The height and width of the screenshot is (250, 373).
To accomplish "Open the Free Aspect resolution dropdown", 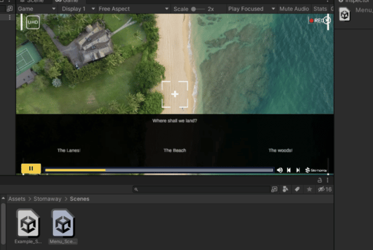I will [x=134, y=9].
